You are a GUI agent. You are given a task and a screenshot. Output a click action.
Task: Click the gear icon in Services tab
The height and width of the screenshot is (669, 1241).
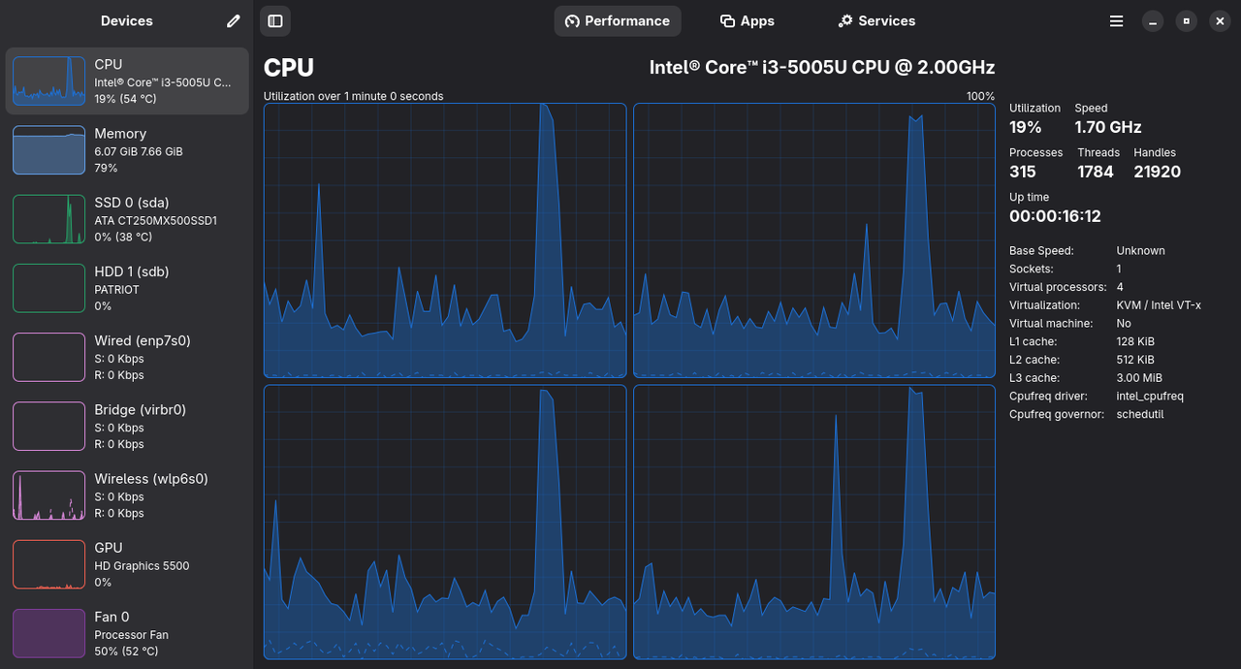pos(845,20)
